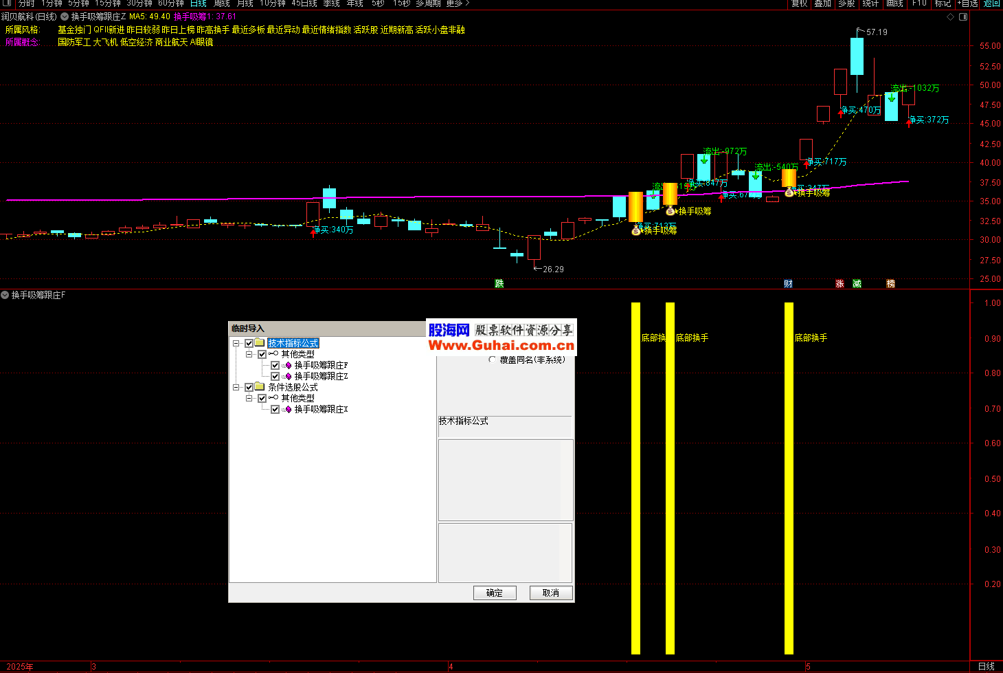
Task: Uncheck the 换手吸筹跟庄Z checkbox
Action: [x=275, y=376]
